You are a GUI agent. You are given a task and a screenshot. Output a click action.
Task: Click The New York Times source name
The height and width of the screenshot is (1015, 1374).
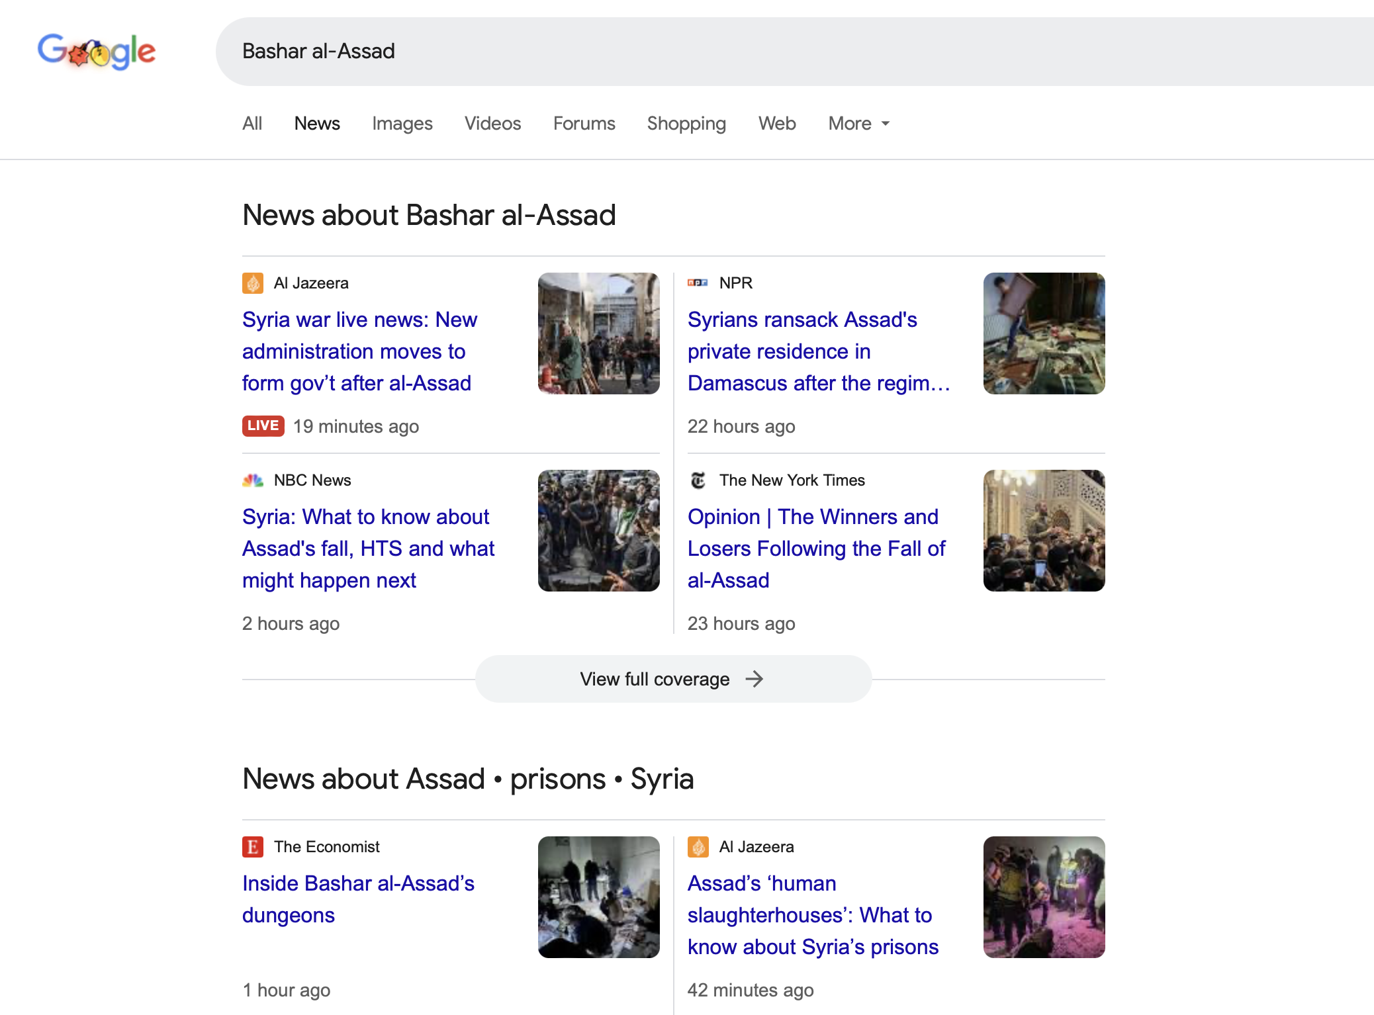tap(792, 480)
